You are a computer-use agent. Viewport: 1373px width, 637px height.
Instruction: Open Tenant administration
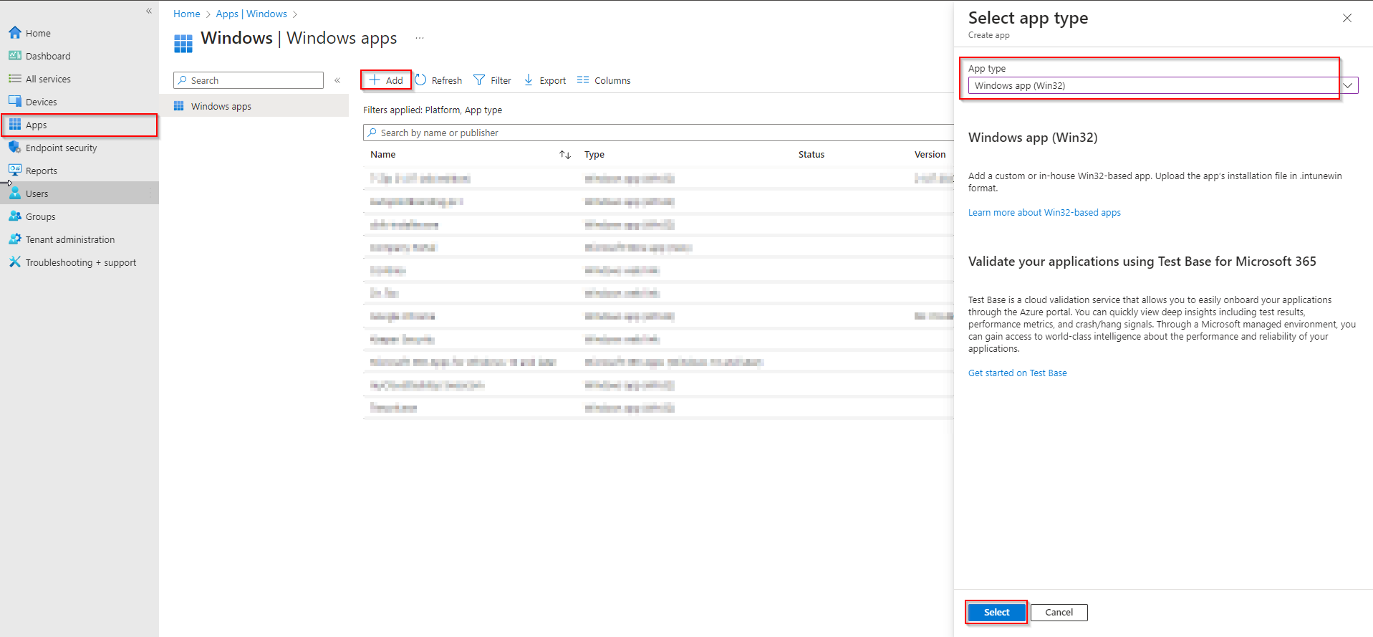[79, 239]
